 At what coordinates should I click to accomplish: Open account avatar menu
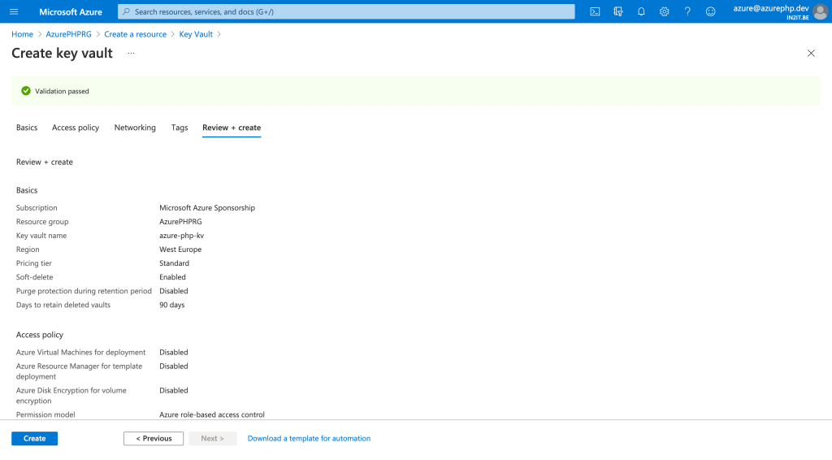tap(821, 11)
